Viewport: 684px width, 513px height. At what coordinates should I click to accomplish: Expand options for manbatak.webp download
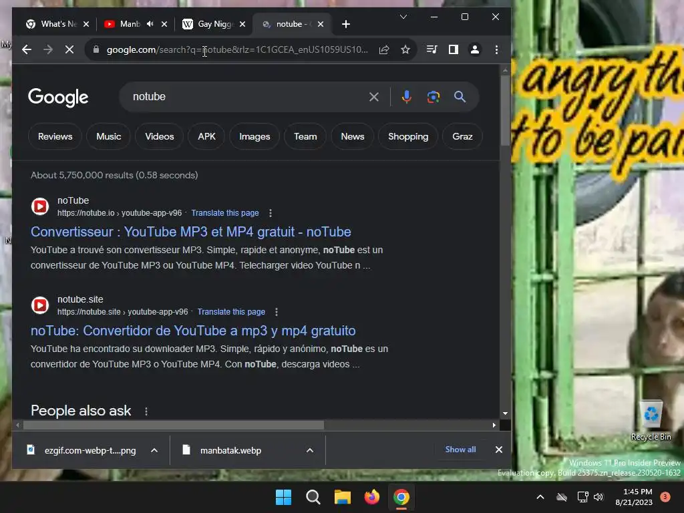[310, 450]
